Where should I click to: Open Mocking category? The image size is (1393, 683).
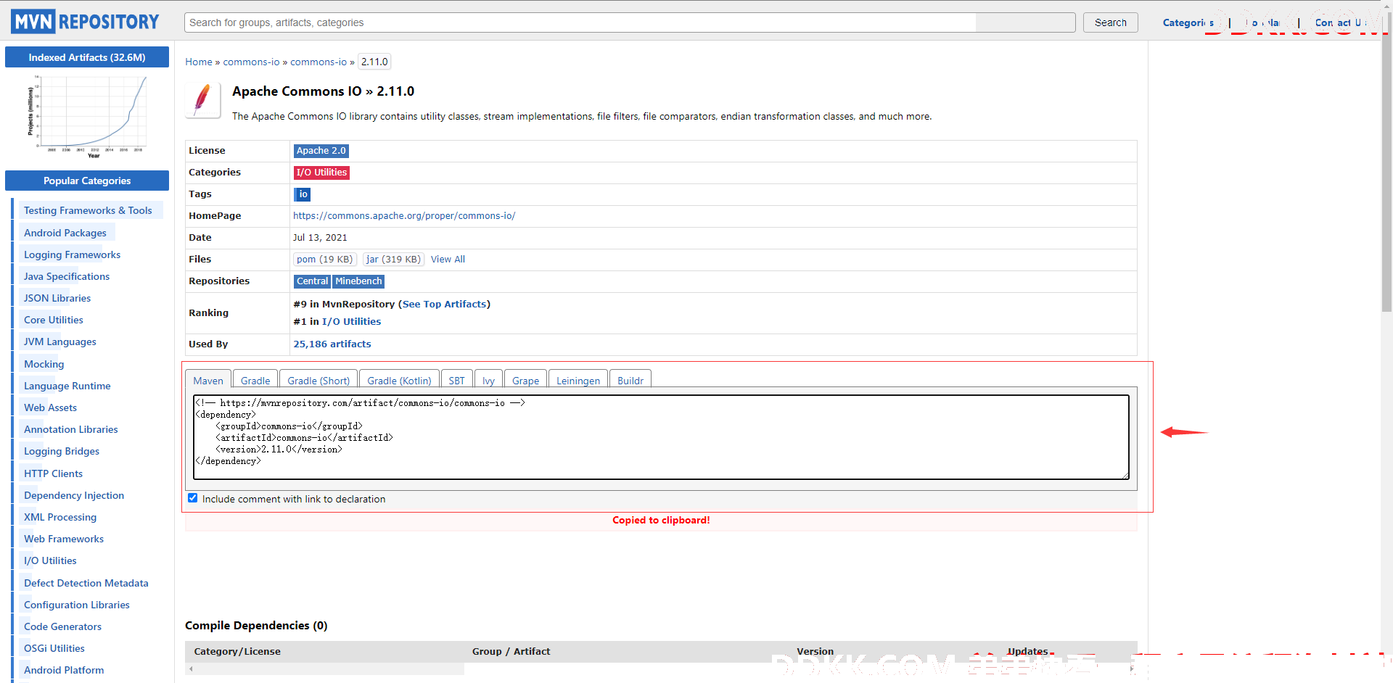pyautogui.click(x=44, y=364)
